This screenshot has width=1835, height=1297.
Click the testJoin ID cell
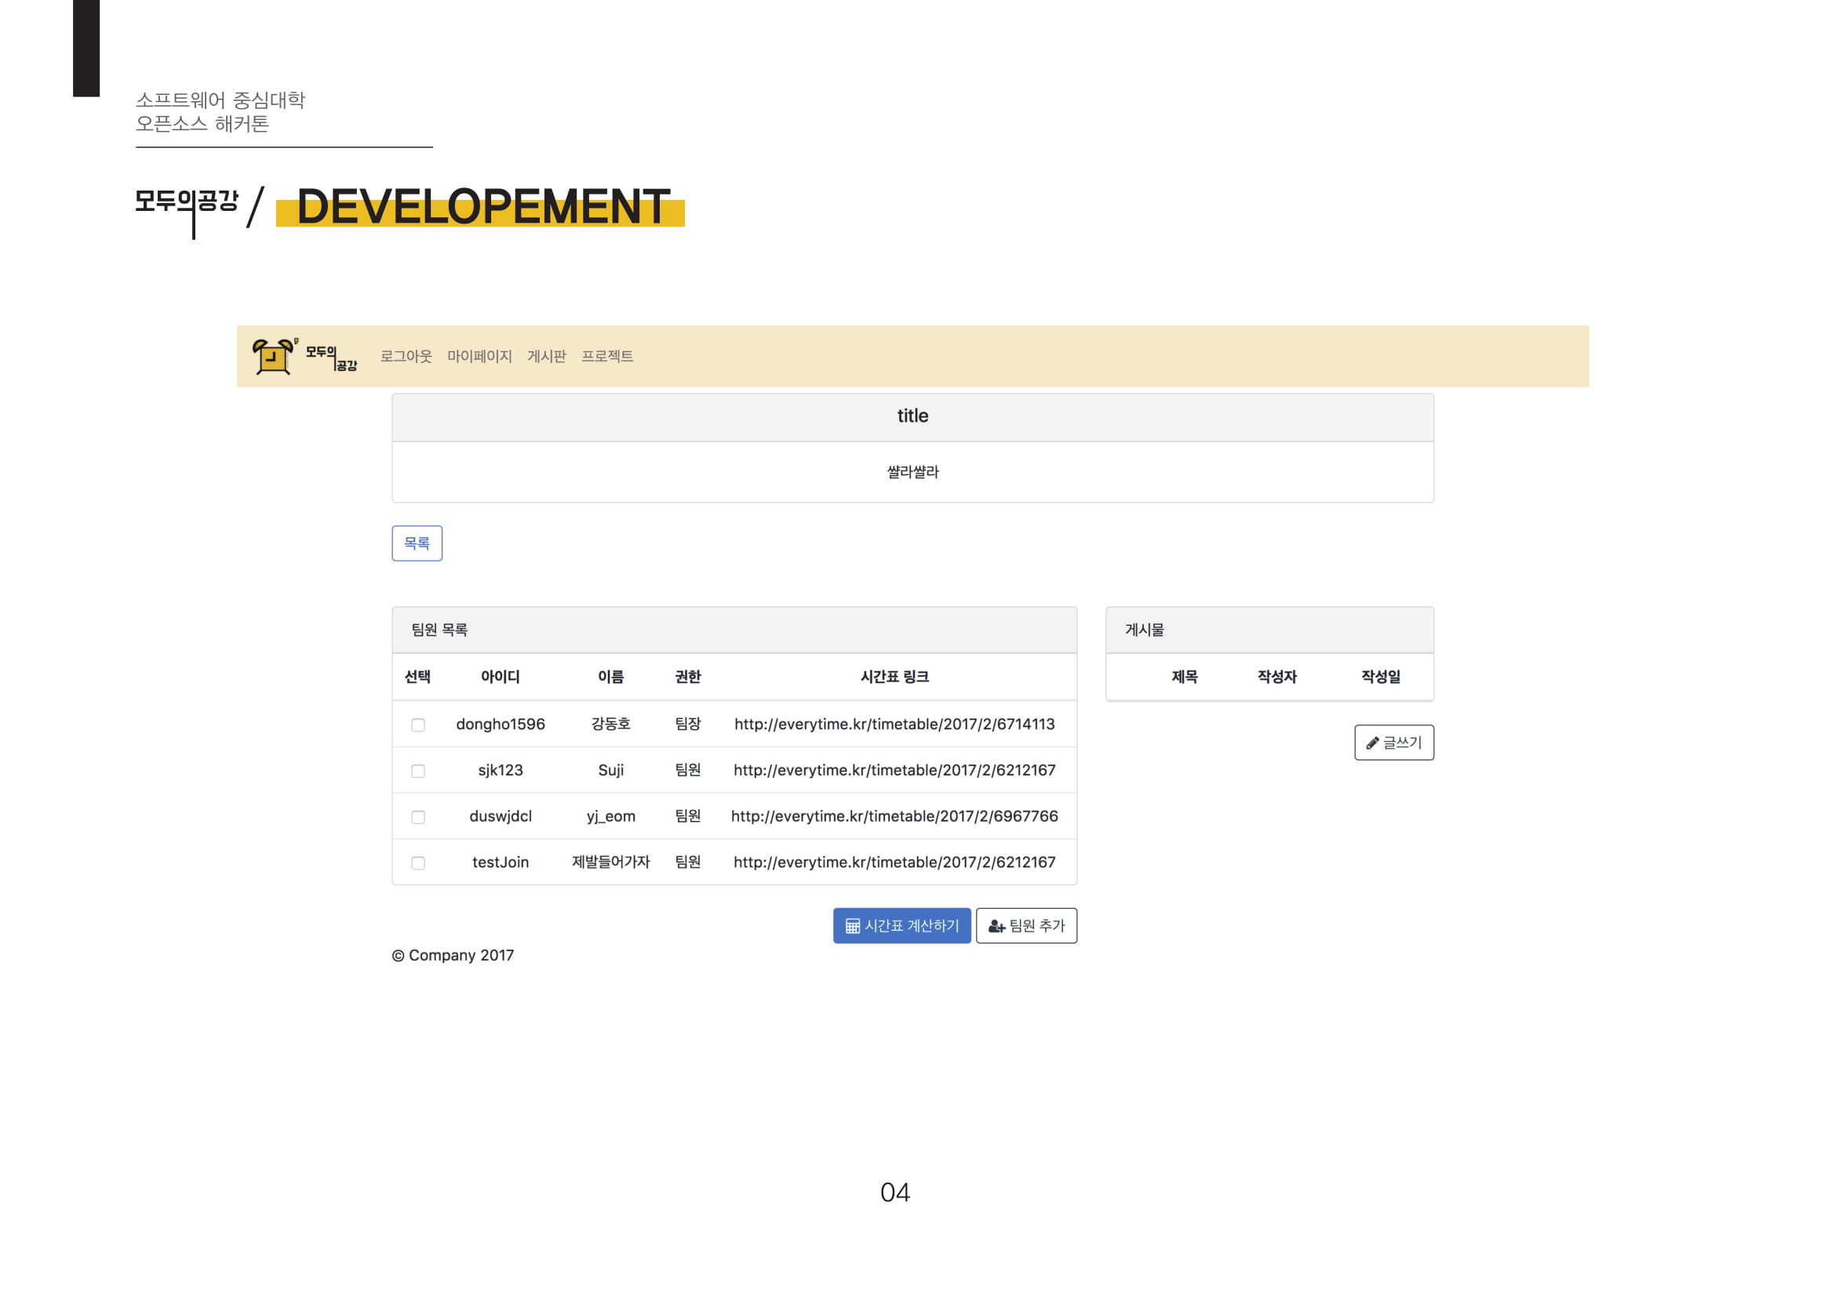pyautogui.click(x=501, y=863)
